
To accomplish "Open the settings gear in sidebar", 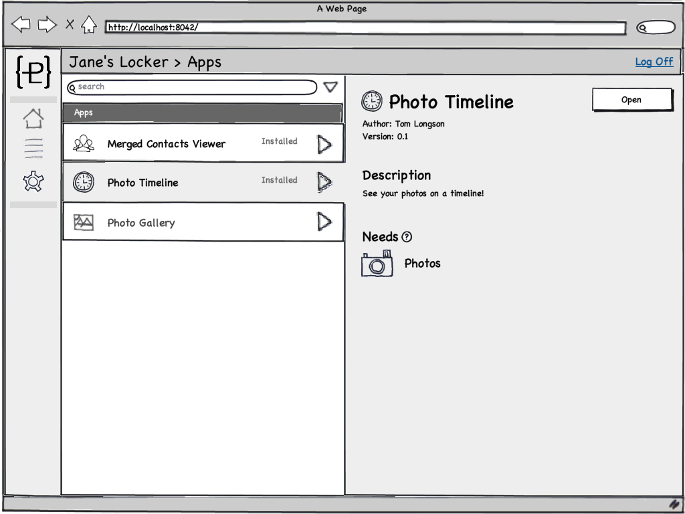I will 33,181.
